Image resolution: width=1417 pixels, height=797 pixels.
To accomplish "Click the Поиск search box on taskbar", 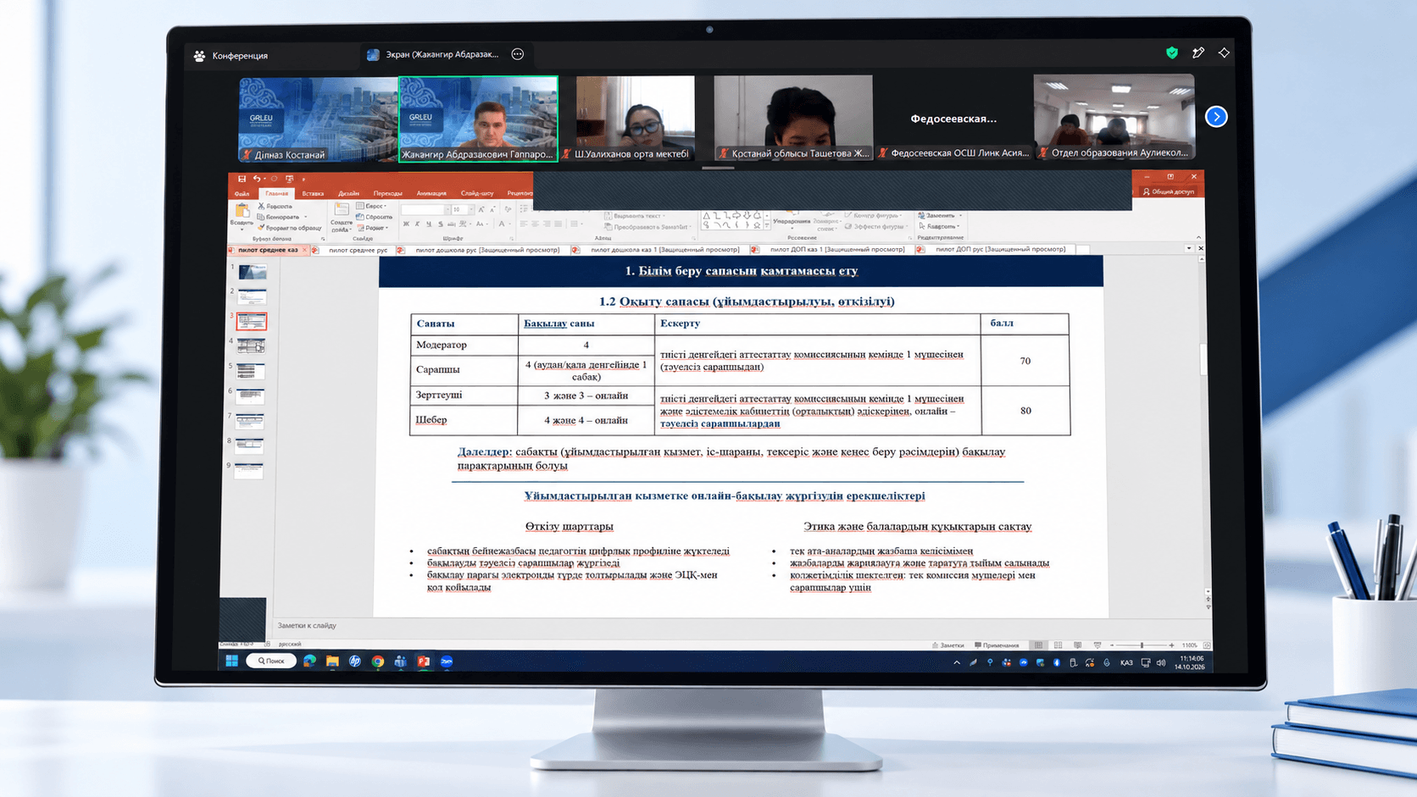I will (x=271, y=661).
